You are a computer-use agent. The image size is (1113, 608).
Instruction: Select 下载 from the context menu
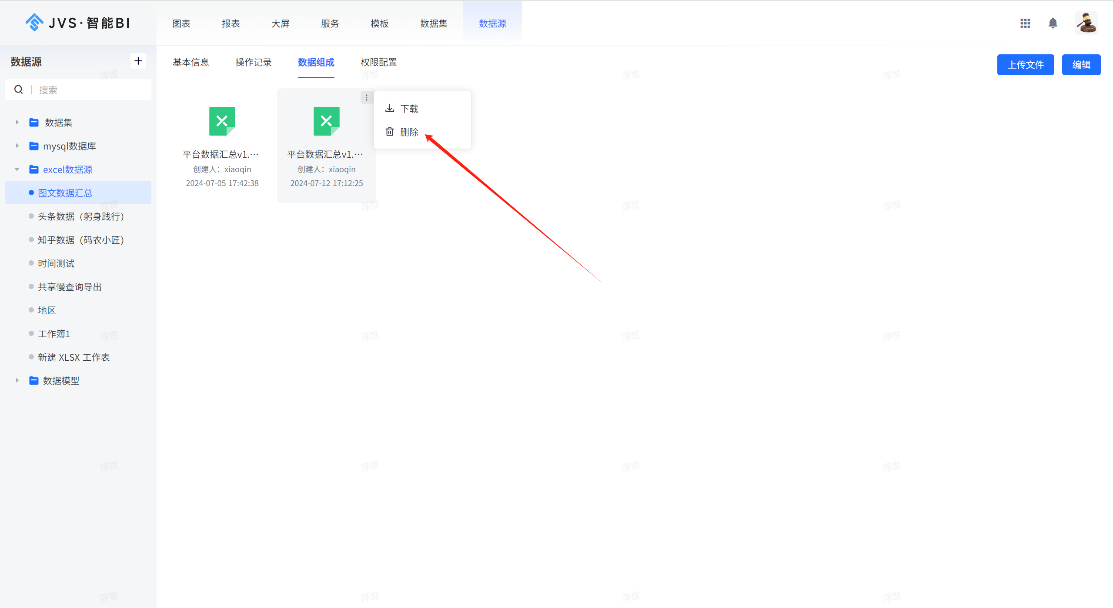point(409,109)
